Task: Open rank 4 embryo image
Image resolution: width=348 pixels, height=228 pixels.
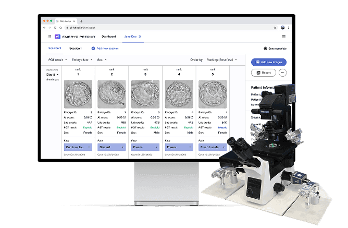Action: (x=179, y=94)
